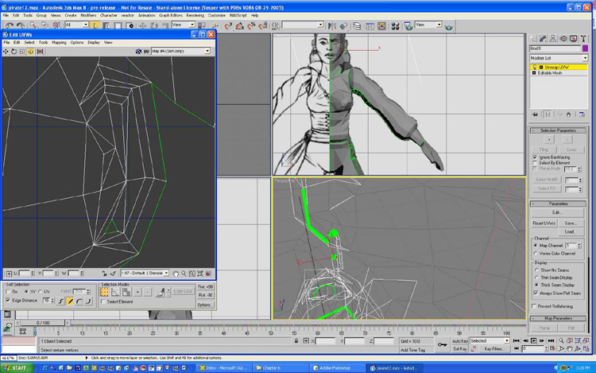Click the Mirror tool in Edit UVWs toolbar
The image size is (596, 373).
pyautogui.click(x=40, y=51)
